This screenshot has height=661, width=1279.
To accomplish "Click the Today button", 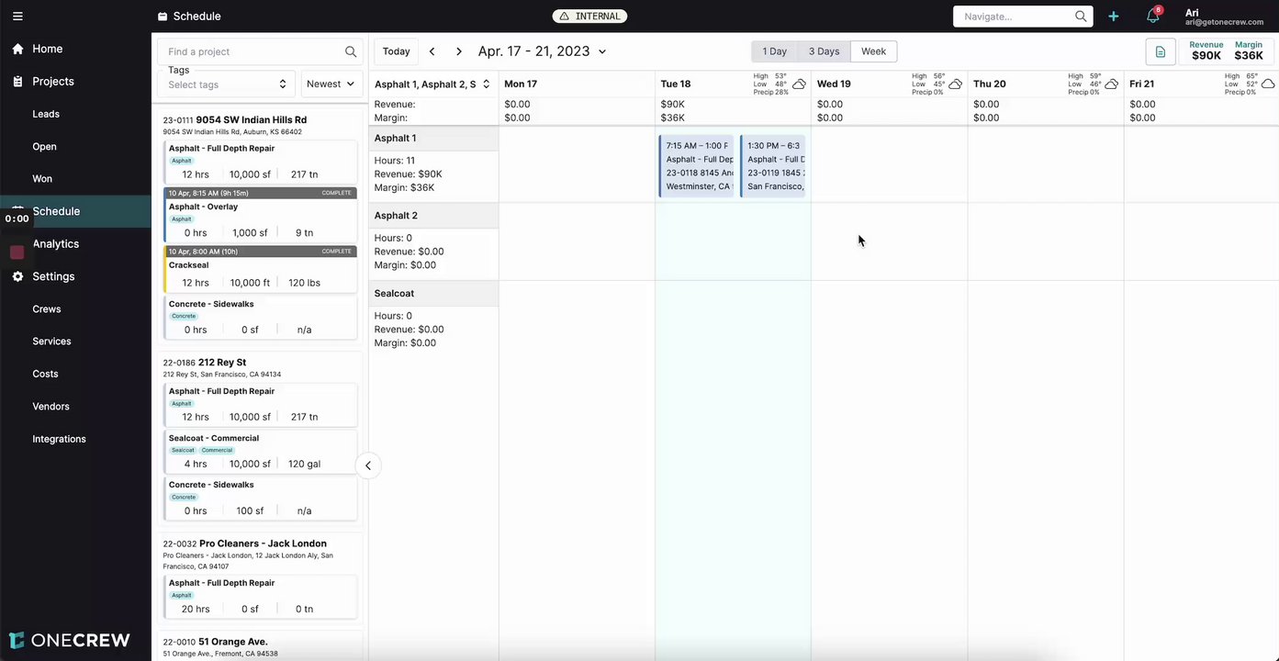I will tap(397, 51).
